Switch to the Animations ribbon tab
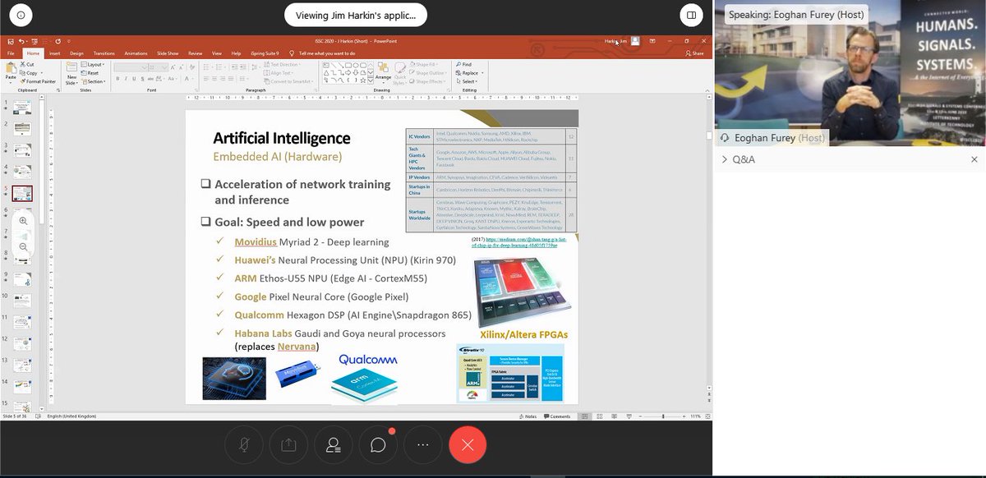This screenshot has width=986, height=478. click(x=136, y=53)
